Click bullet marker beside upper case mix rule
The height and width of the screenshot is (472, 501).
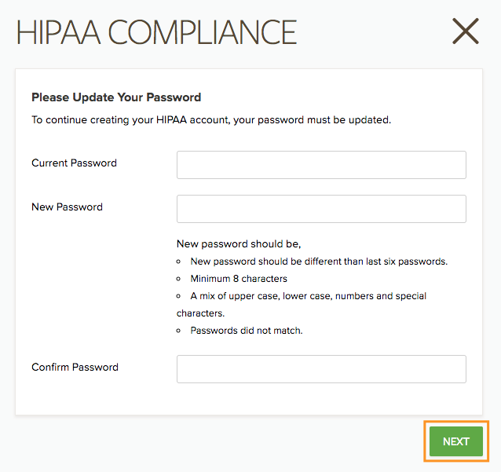[x=180, y=296]
